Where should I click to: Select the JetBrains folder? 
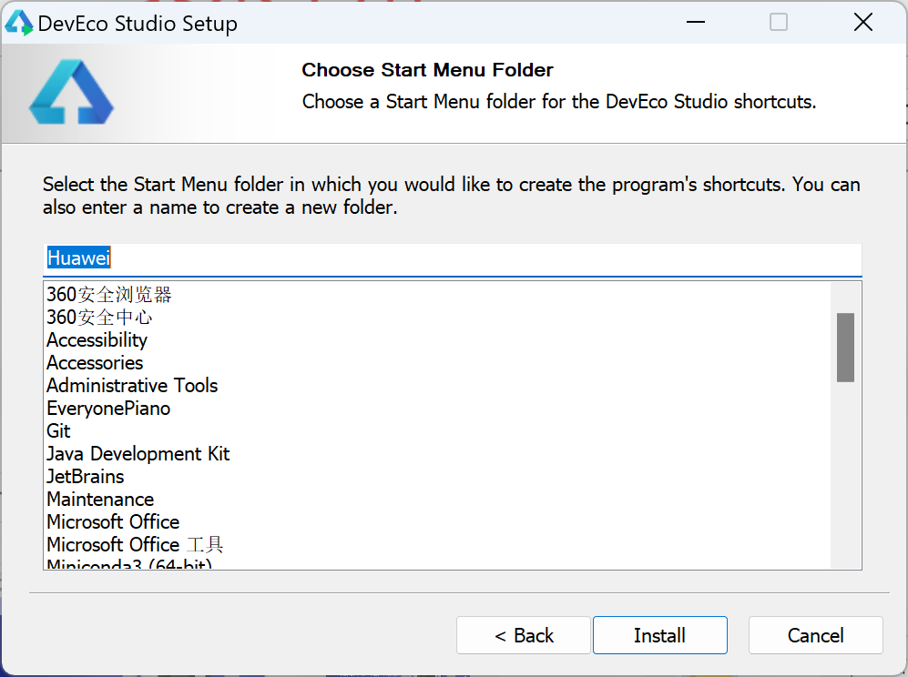point(86,477)
